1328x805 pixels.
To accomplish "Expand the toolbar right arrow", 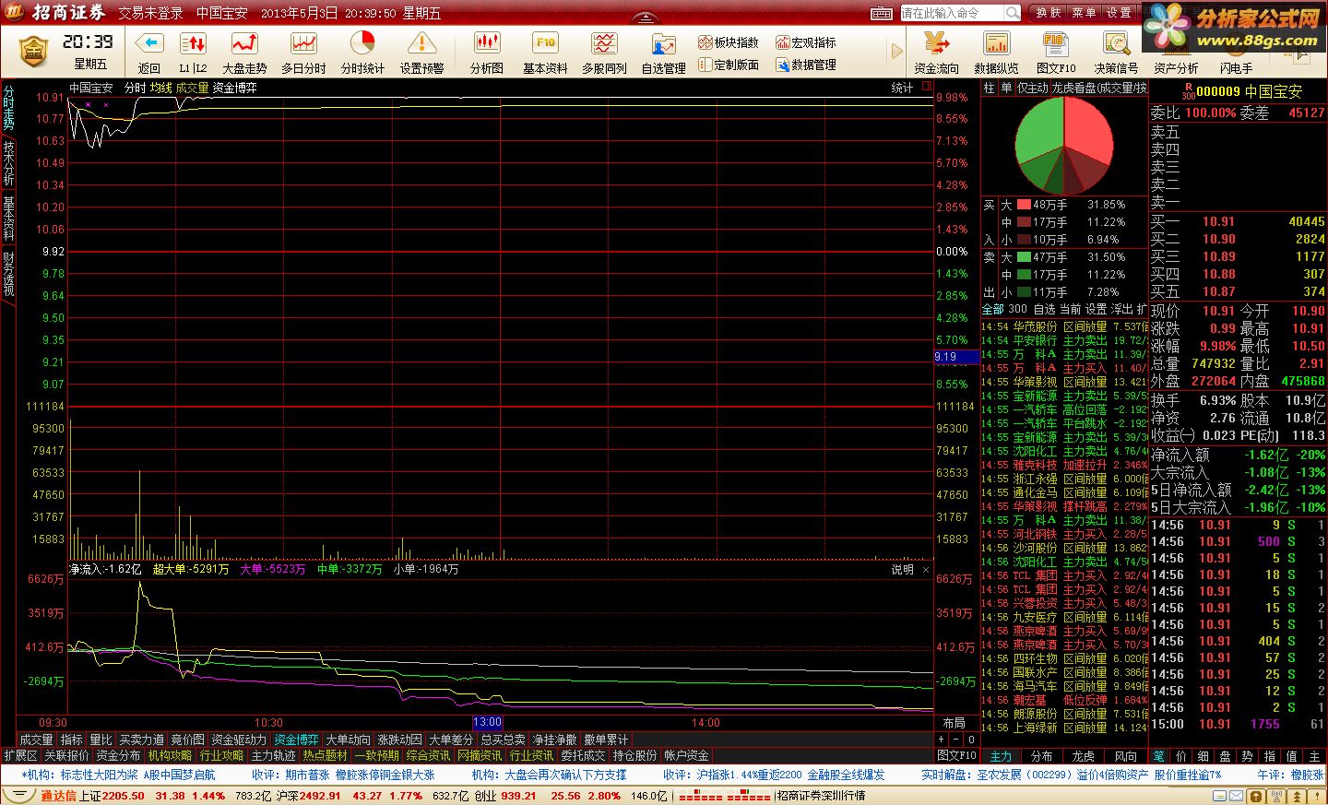I will pyautogui.click(x=896, y=52).
